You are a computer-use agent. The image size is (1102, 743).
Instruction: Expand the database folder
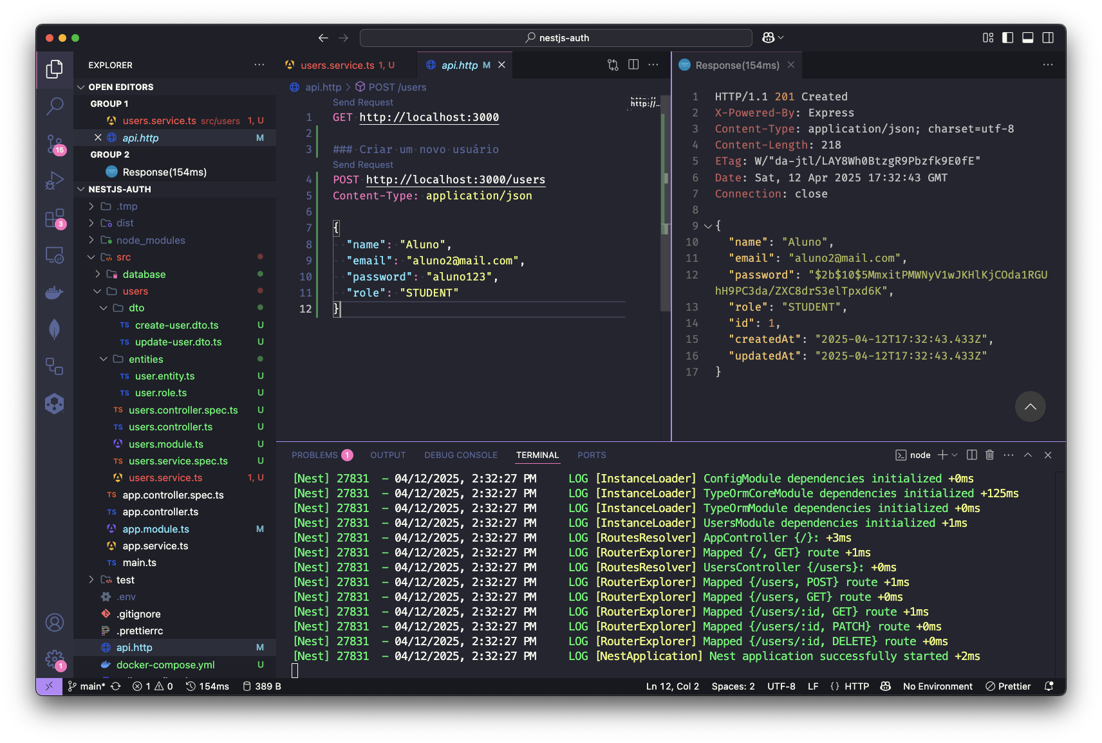(98, 274)
